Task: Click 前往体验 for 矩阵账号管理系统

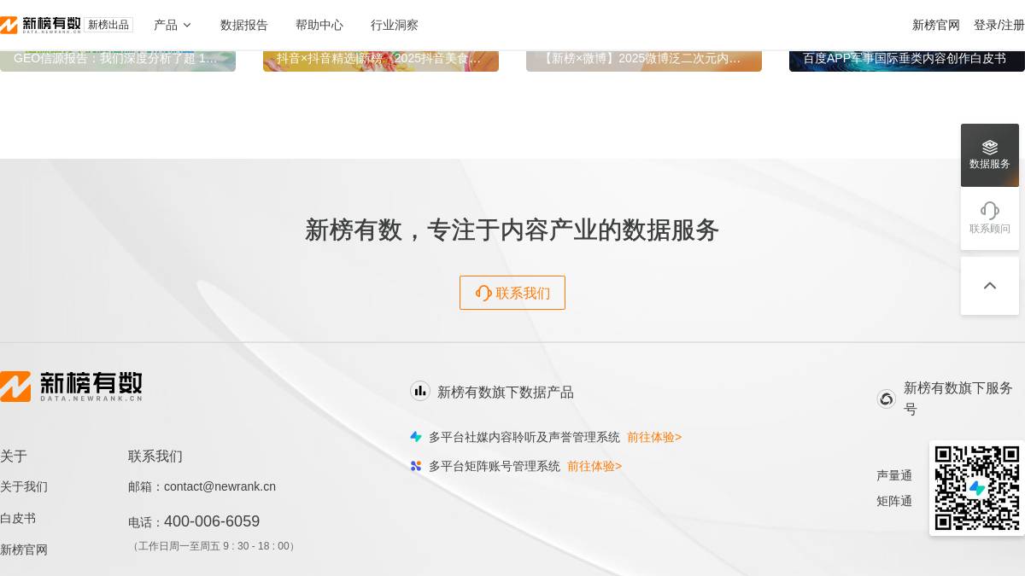Action: coord(594,466)
